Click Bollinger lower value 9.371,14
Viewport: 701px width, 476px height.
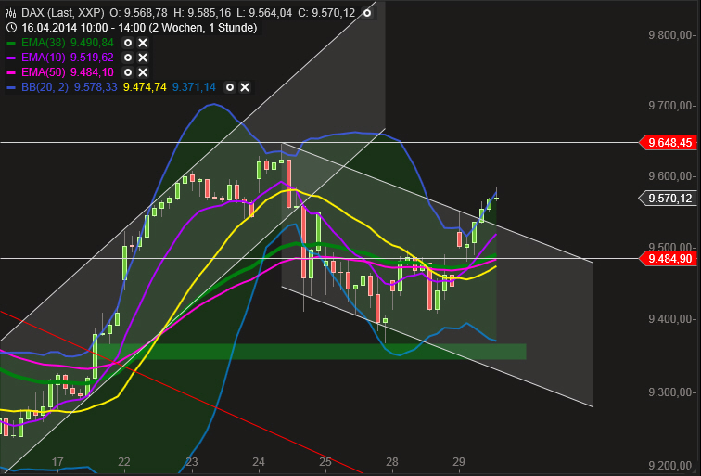pos(194,87)
